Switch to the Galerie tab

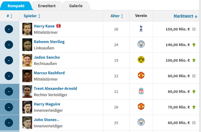pos(76,6)
